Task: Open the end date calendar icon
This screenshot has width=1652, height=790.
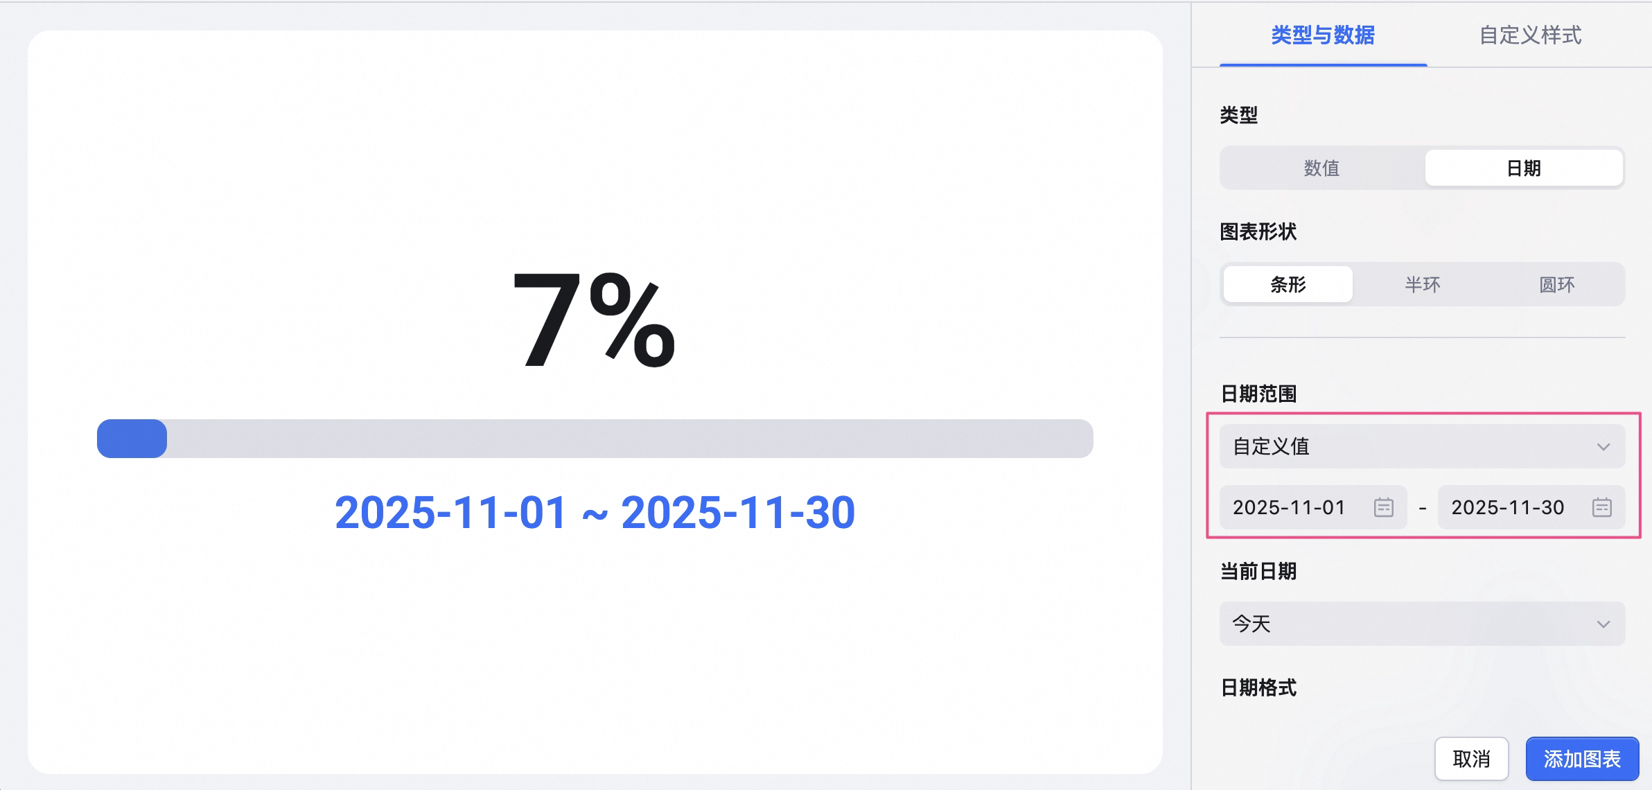Action: (1601, 507)
